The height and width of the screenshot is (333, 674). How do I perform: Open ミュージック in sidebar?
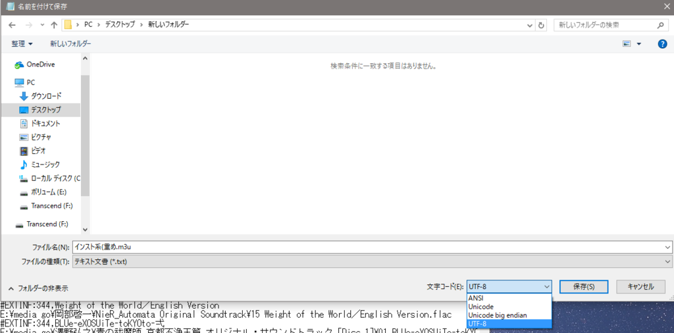(x=39, y=165)
